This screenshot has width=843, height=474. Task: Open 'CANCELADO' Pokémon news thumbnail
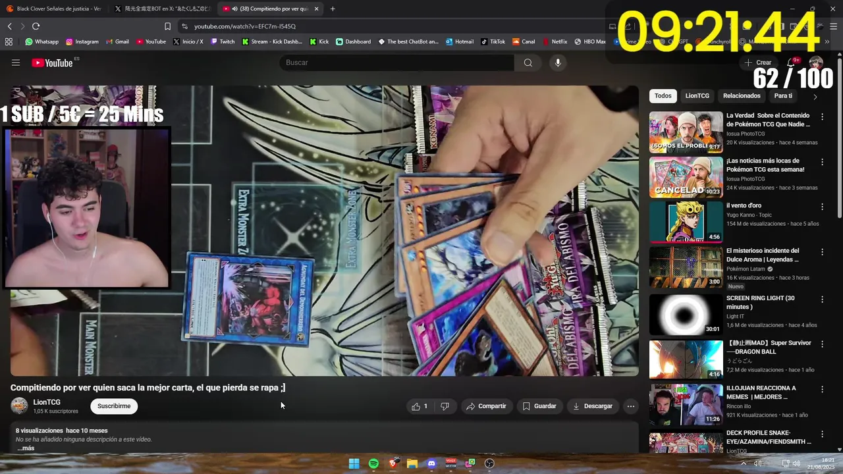point(686,177)
